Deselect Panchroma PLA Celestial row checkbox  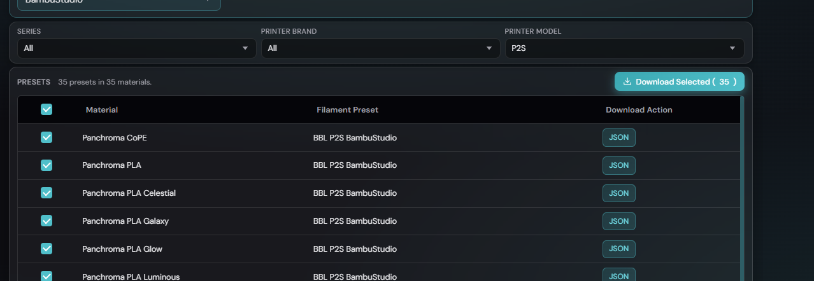(x=46, y=193)
